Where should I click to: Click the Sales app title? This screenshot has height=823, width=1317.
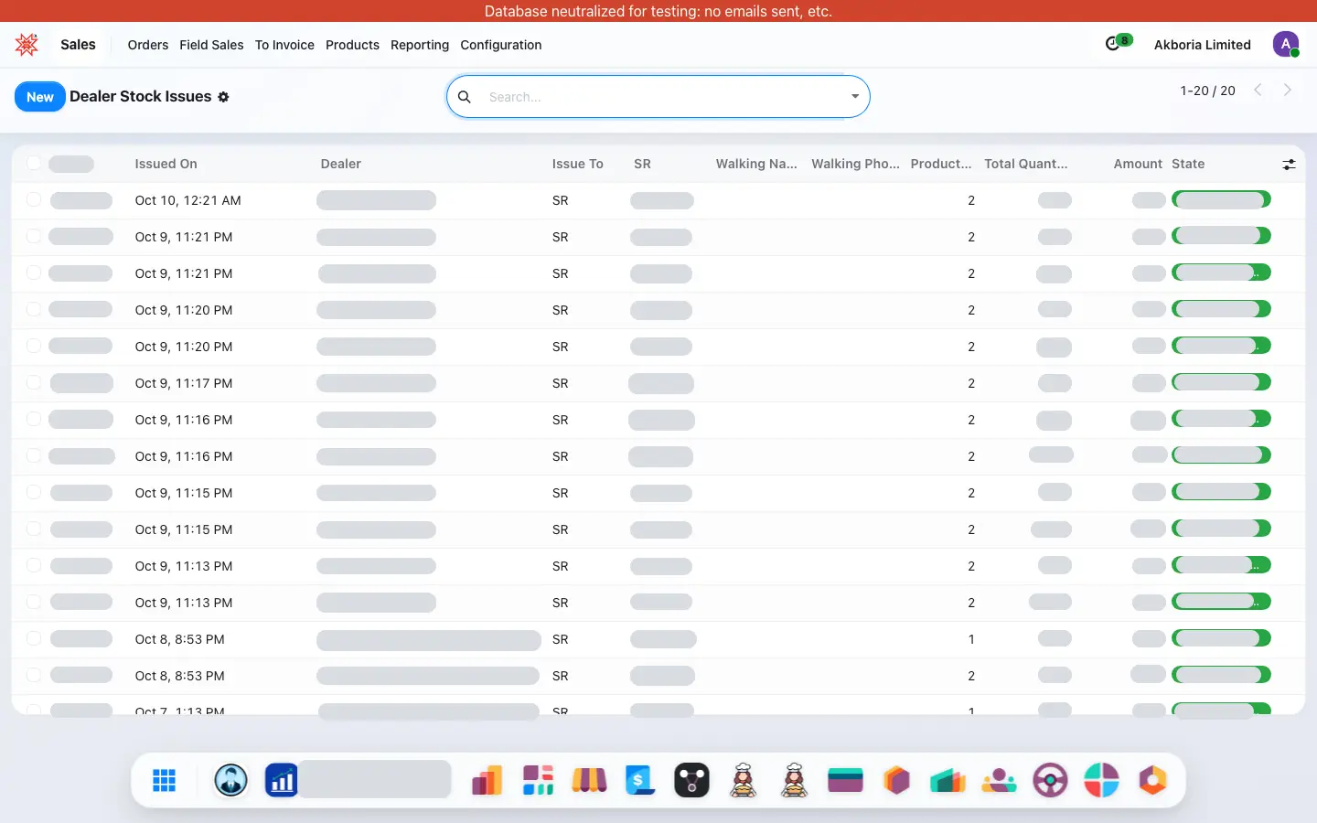[78, 45]
